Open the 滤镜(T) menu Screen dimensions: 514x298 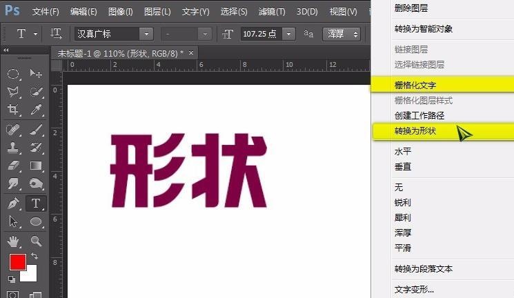[272, 12]
